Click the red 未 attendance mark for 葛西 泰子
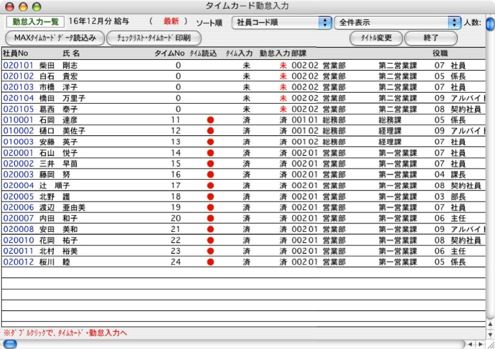This screenshot has height=349, width=495. pos(282,109)
